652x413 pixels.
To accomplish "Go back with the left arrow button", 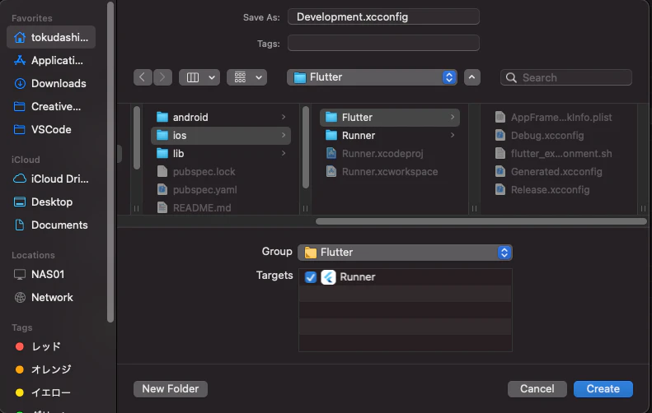I will [143, 77].
